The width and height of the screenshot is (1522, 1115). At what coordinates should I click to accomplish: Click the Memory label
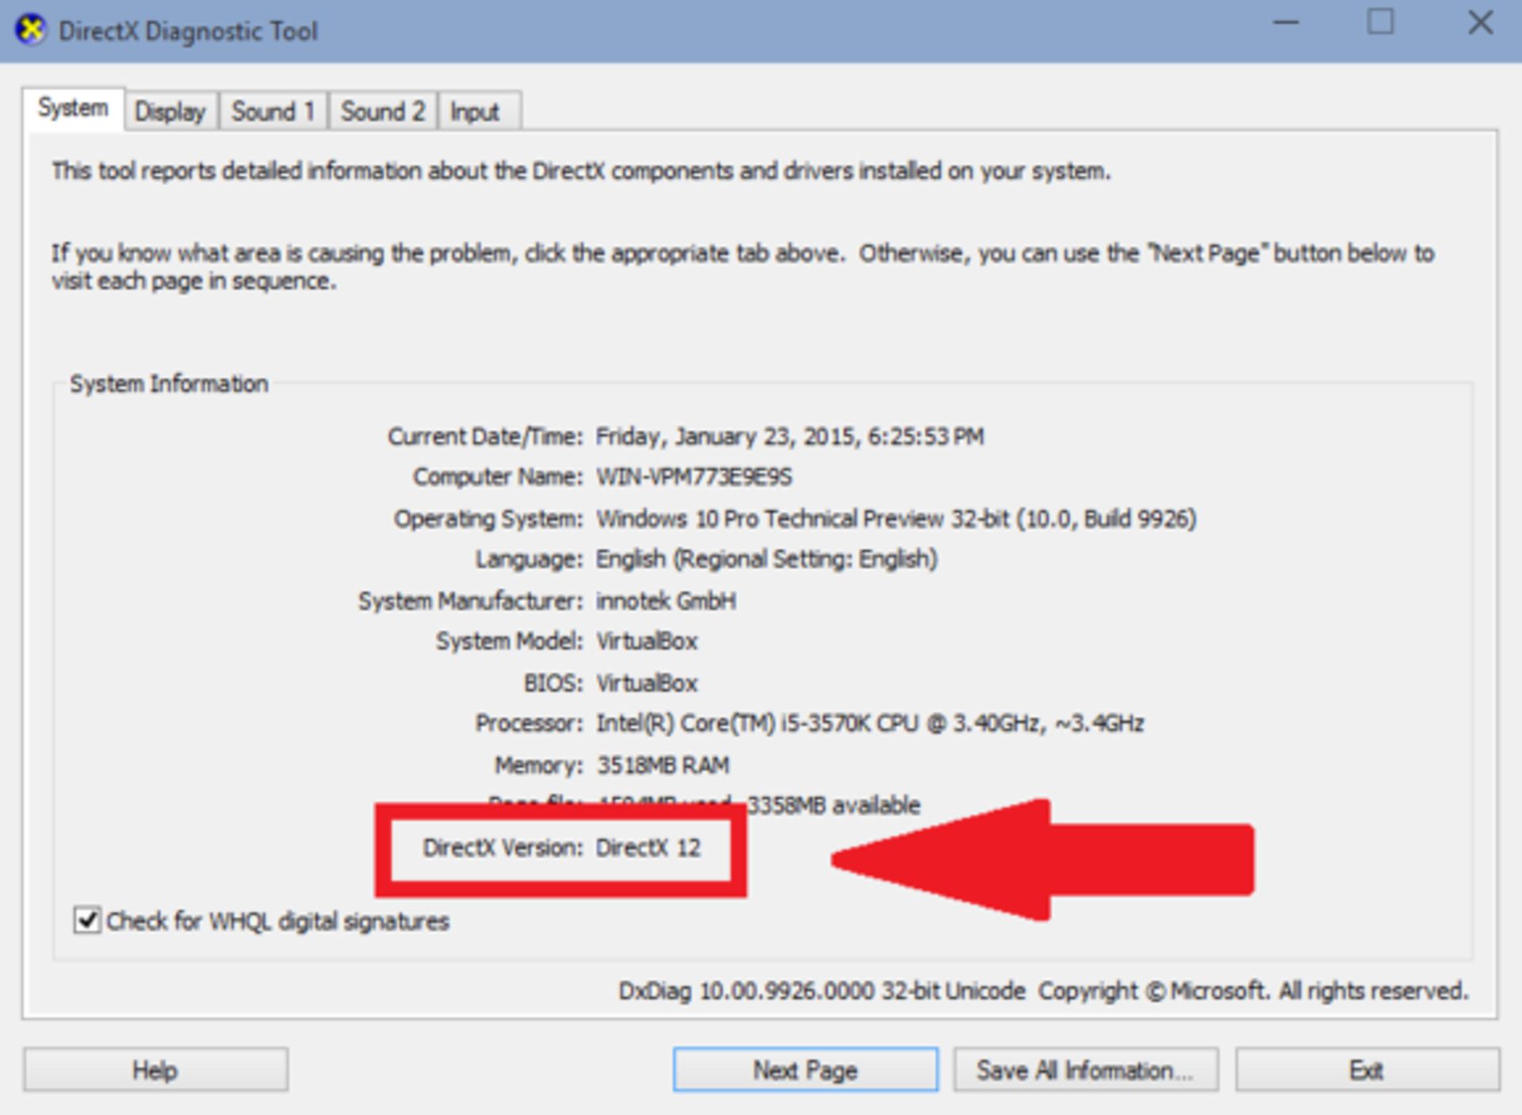pos(539,765)
